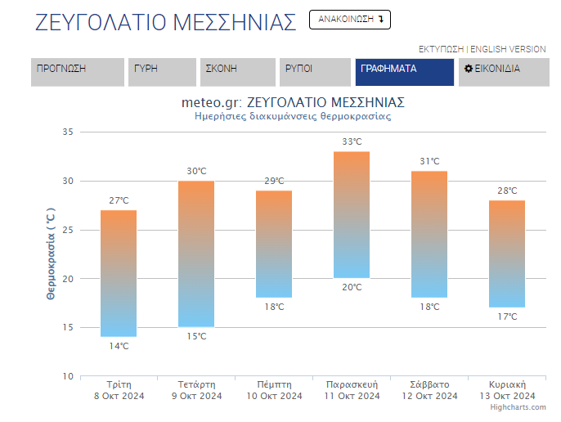Image resolution: width=561 pixels, height=422 pixels.
Task: Click the Tuesday 8 Οκτ temperature bar
Action: point(119,273)
